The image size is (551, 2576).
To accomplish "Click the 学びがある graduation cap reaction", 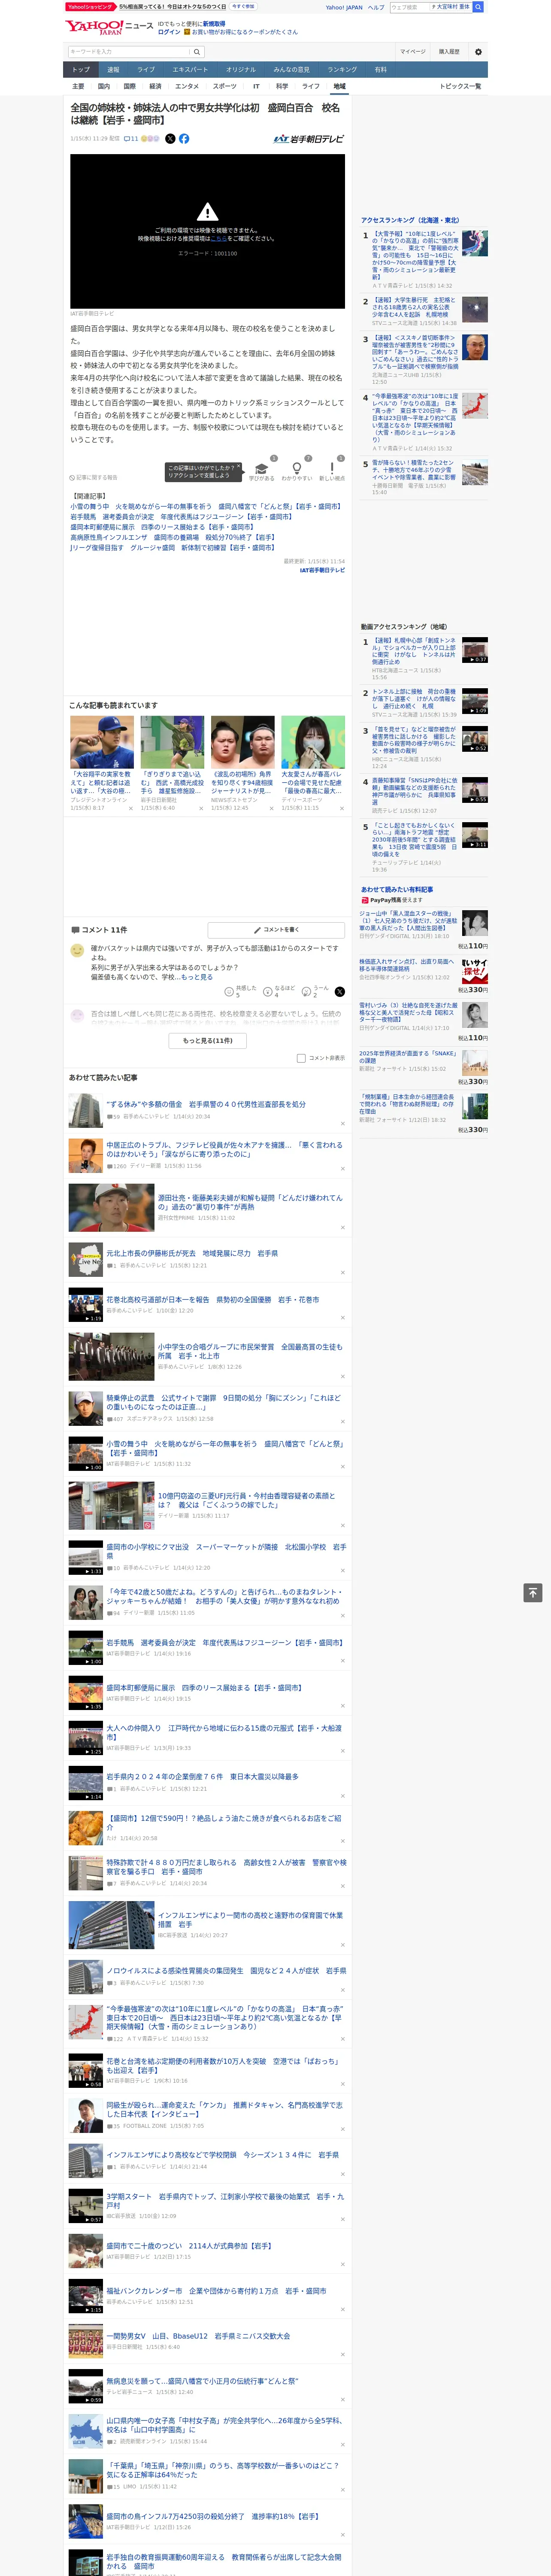I will click(x=261, y=469).
